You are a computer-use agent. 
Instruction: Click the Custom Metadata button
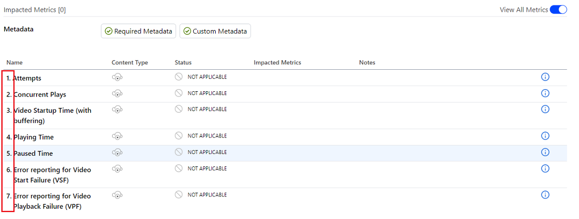coord(215,31)
